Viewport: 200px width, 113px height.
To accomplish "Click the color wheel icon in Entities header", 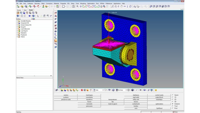I will [x=34, y=19].
